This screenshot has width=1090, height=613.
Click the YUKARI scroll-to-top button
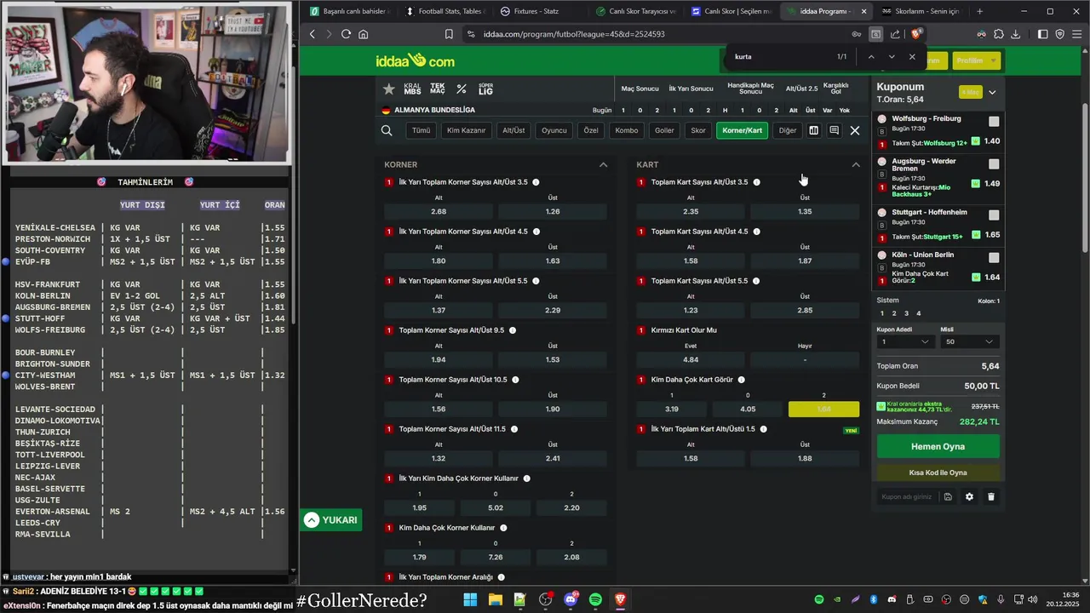330,520
